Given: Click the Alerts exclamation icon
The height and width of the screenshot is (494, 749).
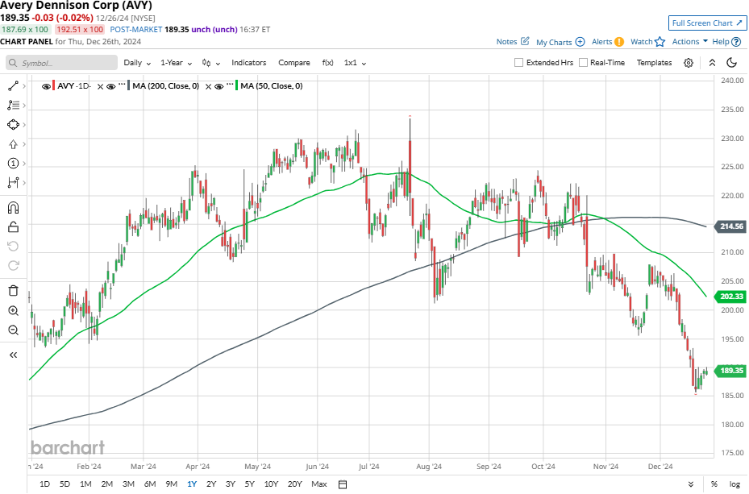Looking at the screenshot, I should (x=619, y=42).
